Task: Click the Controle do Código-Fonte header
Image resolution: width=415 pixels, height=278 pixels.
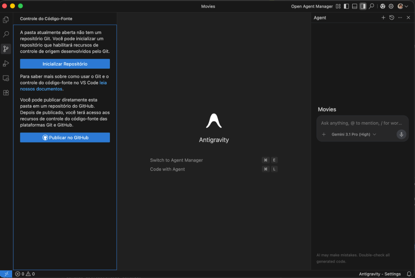Action: (x=46, y=19)
